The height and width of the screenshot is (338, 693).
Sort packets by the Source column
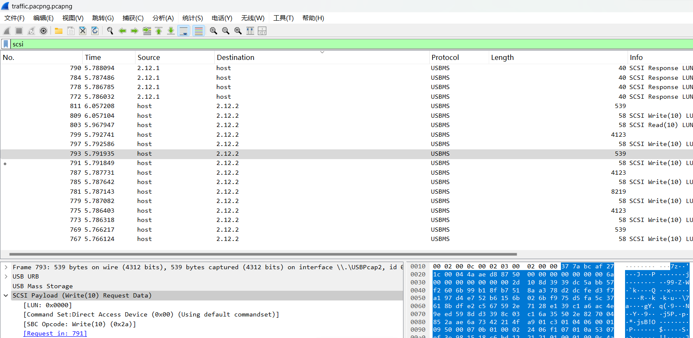pyautogui.click(x=175, y=57)
